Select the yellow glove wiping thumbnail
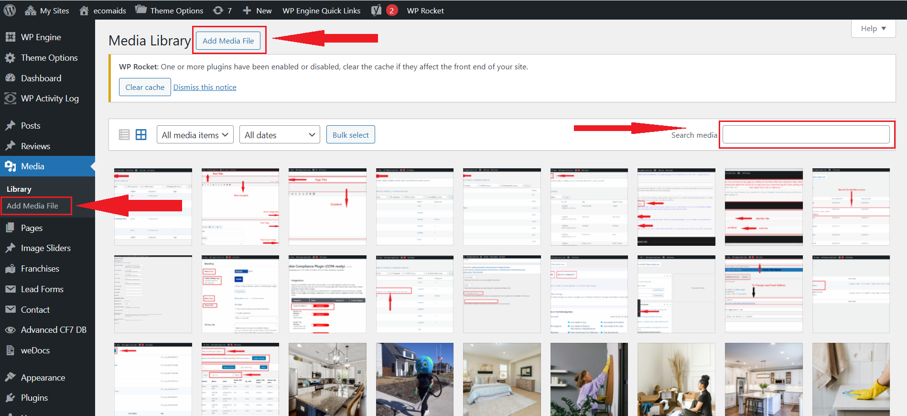The width and height of the screenshot is (907, 416). point(851,379)
